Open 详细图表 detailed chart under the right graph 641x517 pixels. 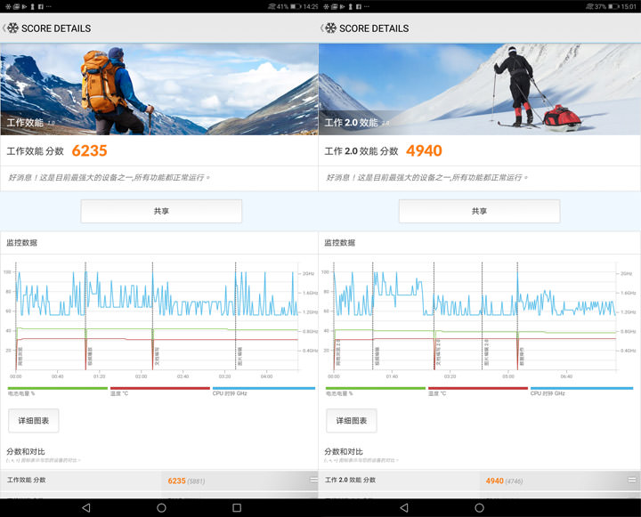[x=351, y=421]
